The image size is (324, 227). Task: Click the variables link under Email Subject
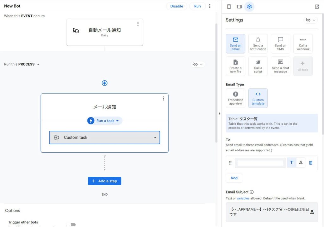[x=243, y=199]
